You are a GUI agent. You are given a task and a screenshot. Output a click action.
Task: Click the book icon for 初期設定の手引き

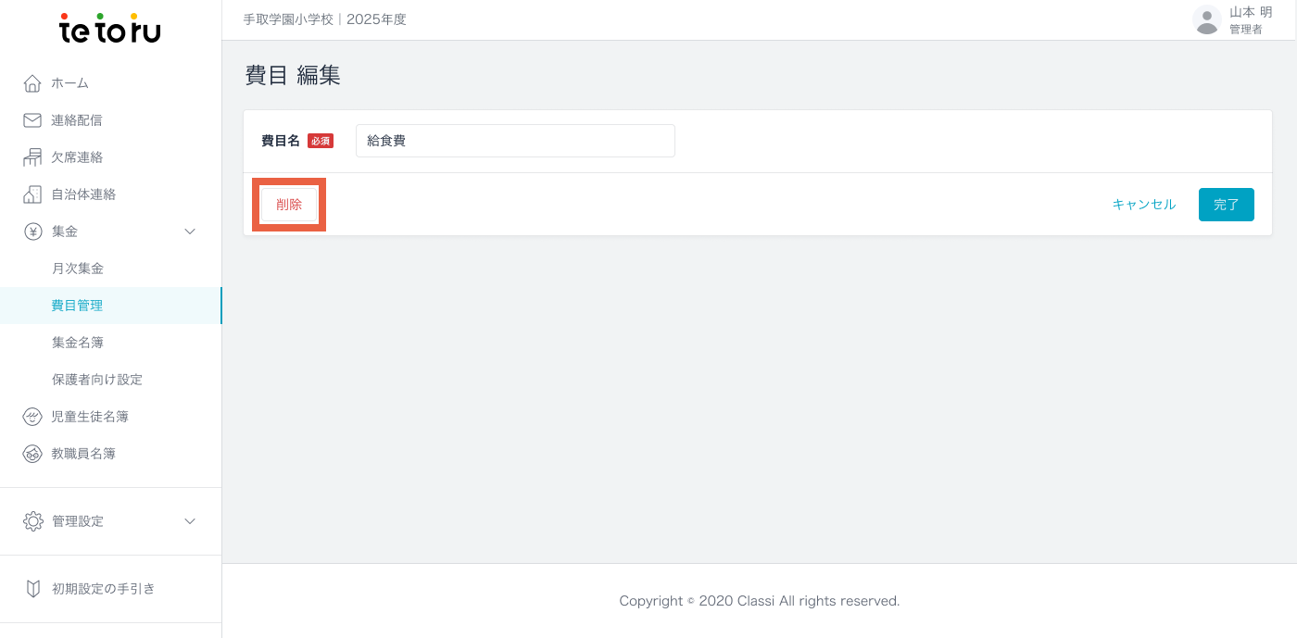click(32, 589)
